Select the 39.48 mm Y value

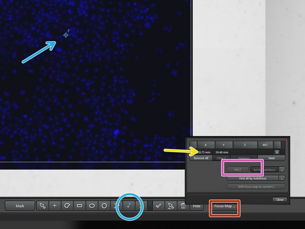(222, 152)
